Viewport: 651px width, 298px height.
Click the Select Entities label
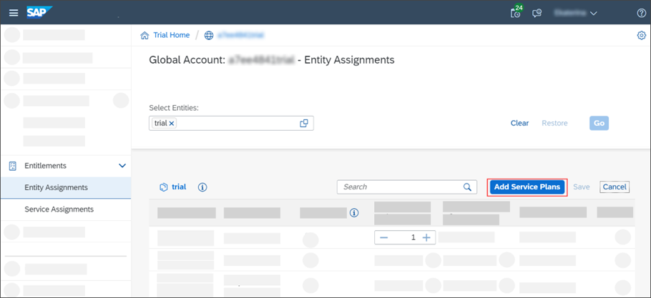pos(174,108)
